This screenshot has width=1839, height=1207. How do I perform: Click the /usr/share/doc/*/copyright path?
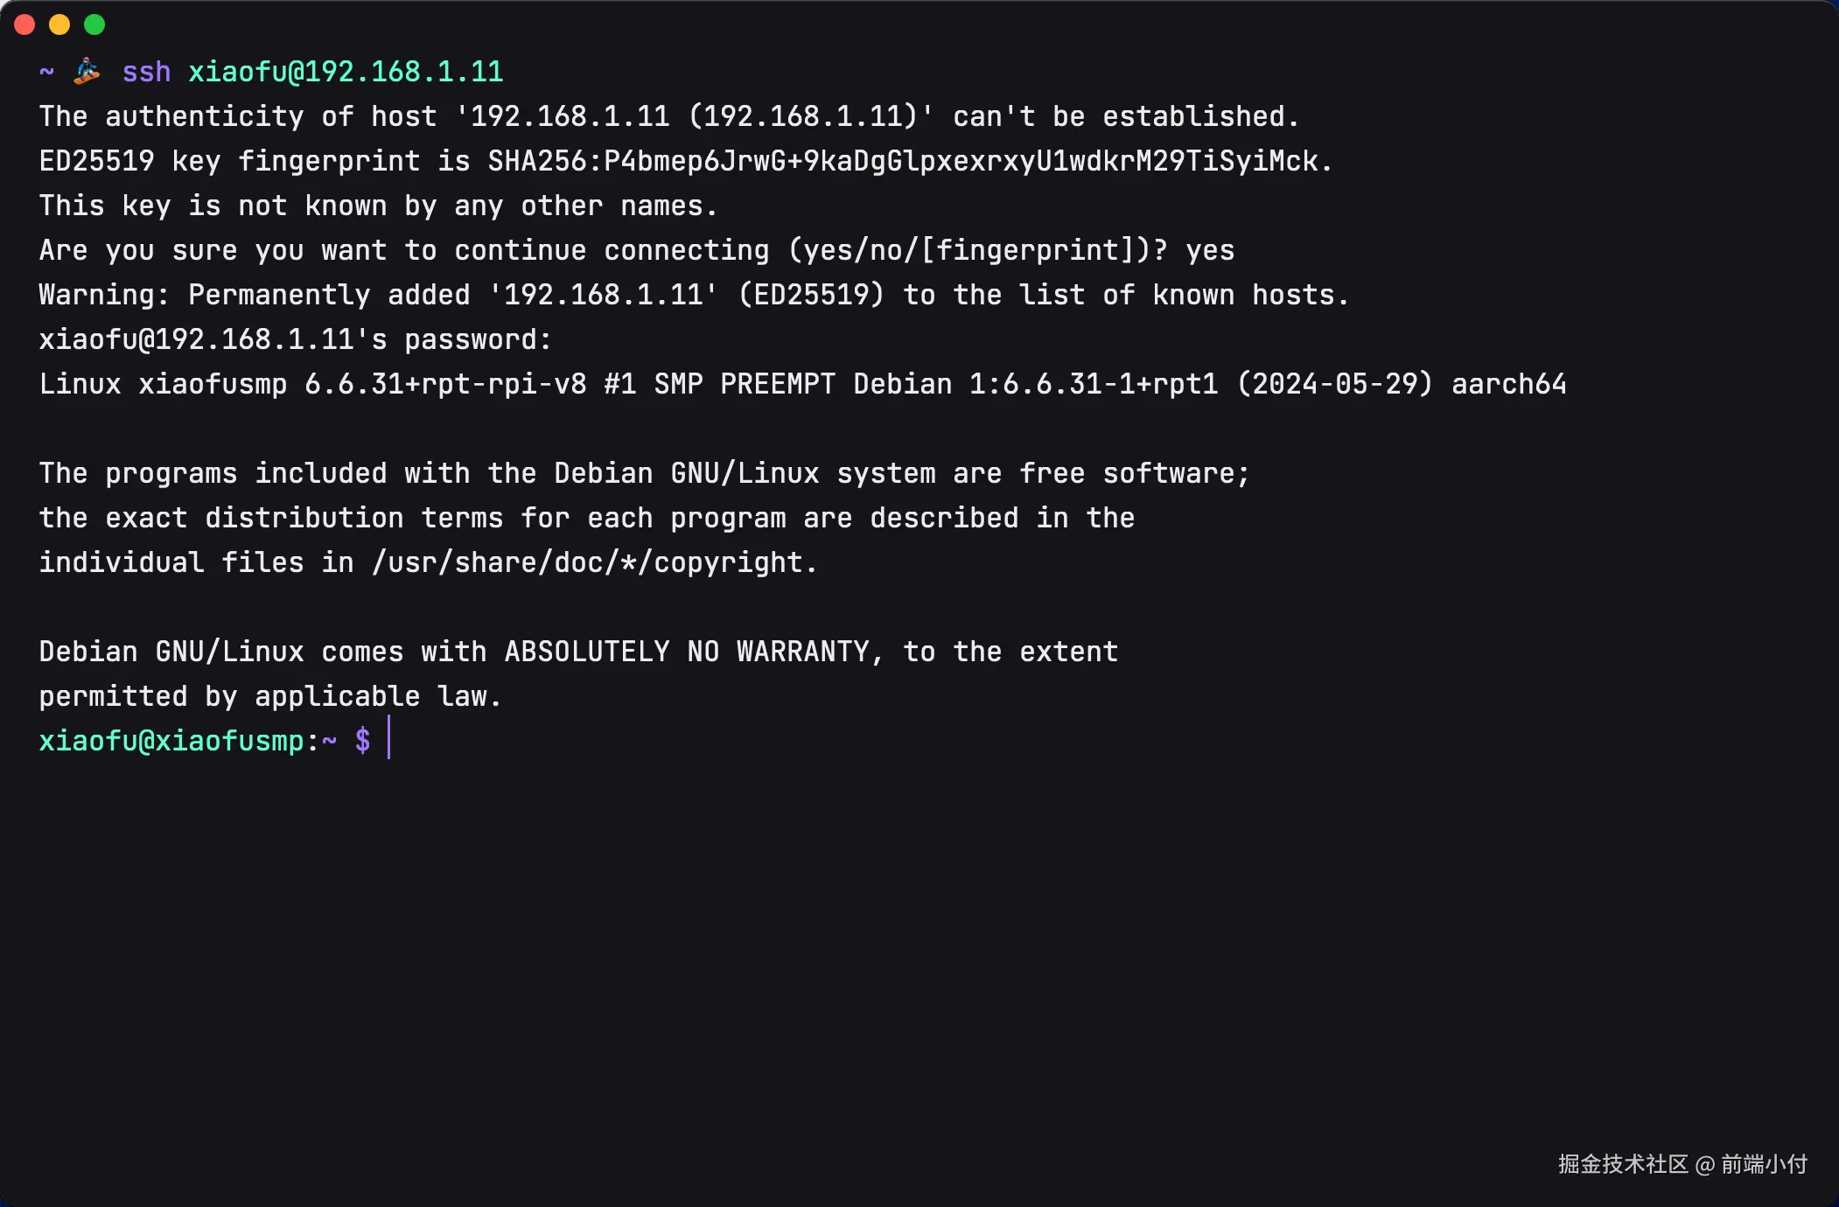pyautogui.click(x=595, y=562)
